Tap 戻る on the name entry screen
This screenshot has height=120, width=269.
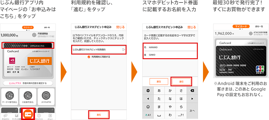[159, 82]
